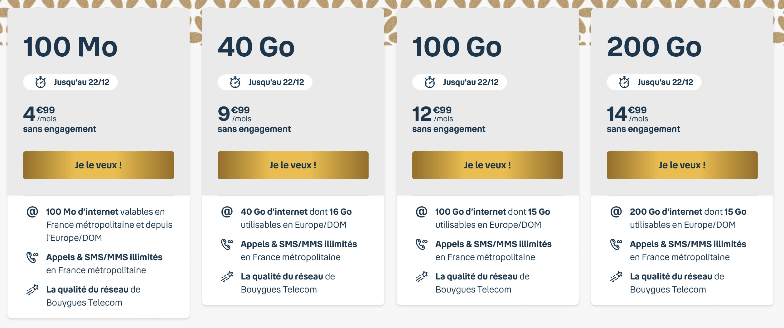Screen dimensions: 784x328
Task: Click the @ icon on the 40 Go card
Action: [227, 212]
